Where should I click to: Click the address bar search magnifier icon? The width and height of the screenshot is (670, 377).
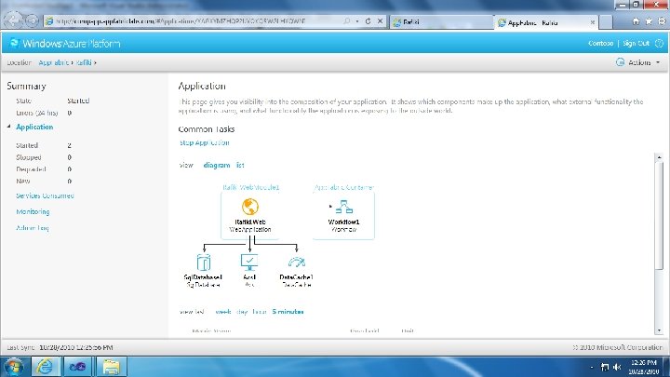[x=347, y=20]
